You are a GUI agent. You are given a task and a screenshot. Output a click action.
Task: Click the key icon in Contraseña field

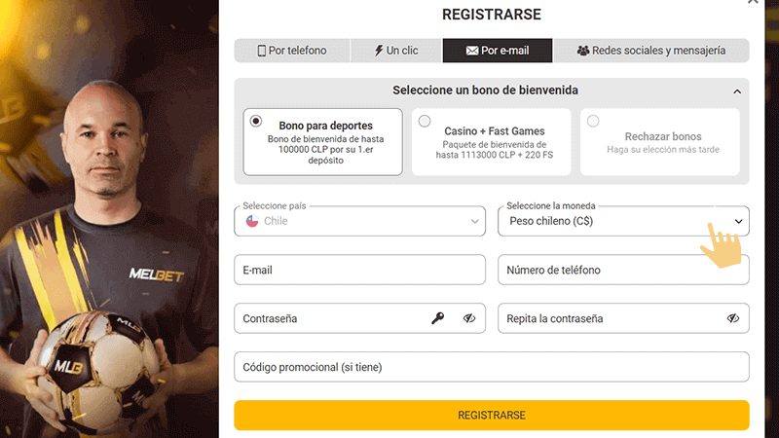[x=438, y=318]
